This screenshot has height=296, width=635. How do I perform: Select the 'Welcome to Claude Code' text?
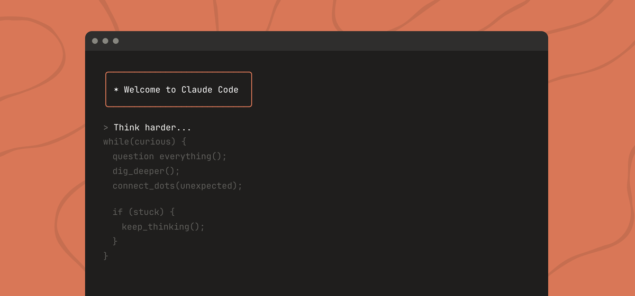click(x=181, y=90)
